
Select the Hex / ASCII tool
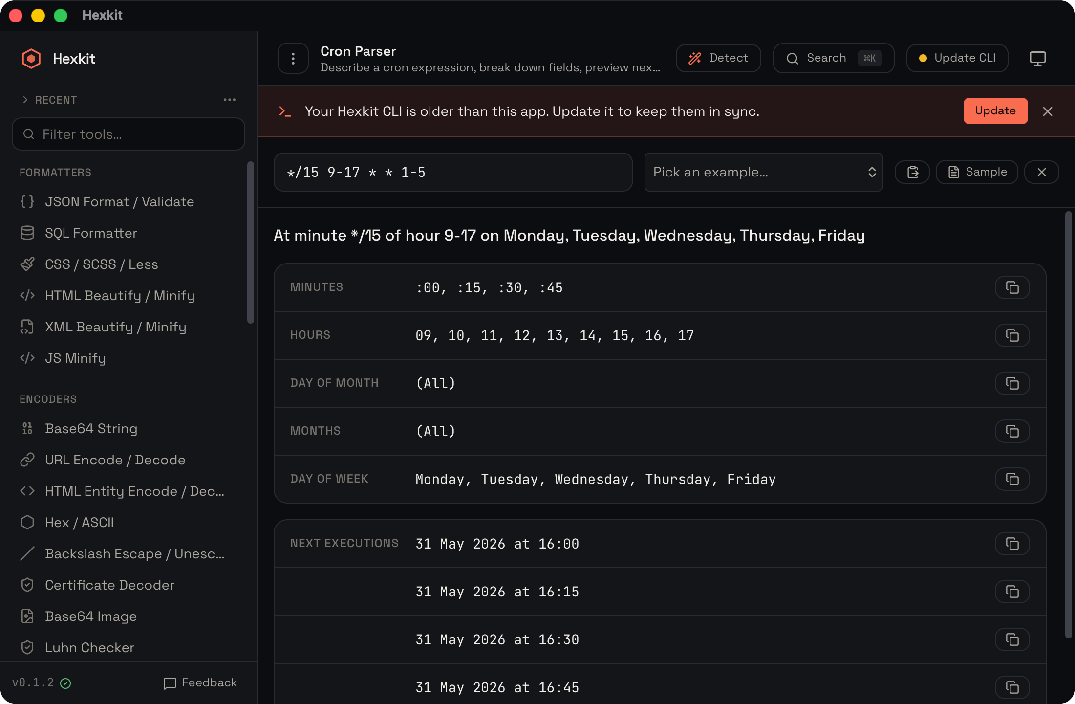click(x=129, y=523)
